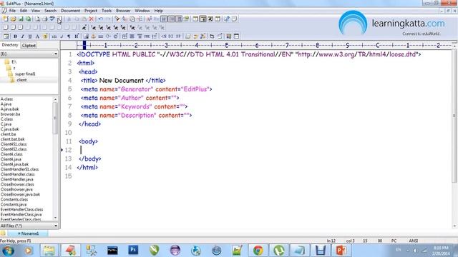
Task: Create a new file with New icon
Action: tap(5, 19)
